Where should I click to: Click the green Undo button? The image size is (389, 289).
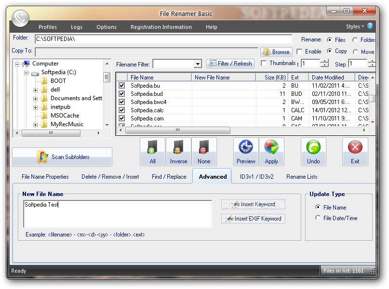(313, 151)
